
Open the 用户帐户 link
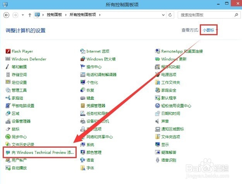click(x=19, y=160)
